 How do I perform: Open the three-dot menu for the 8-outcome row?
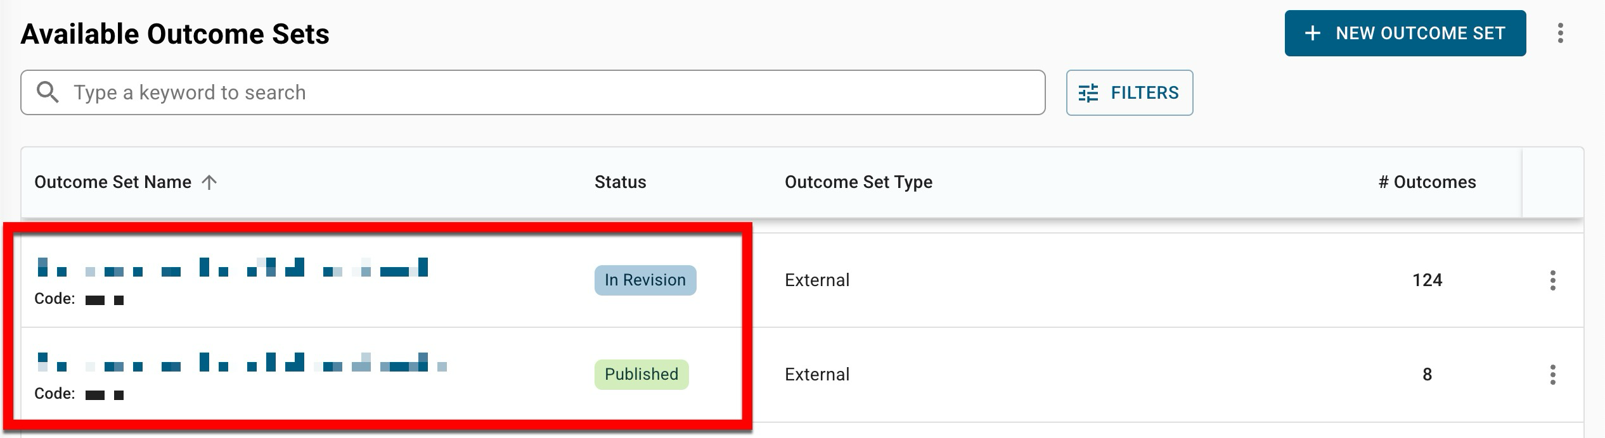pos(1552,375)
